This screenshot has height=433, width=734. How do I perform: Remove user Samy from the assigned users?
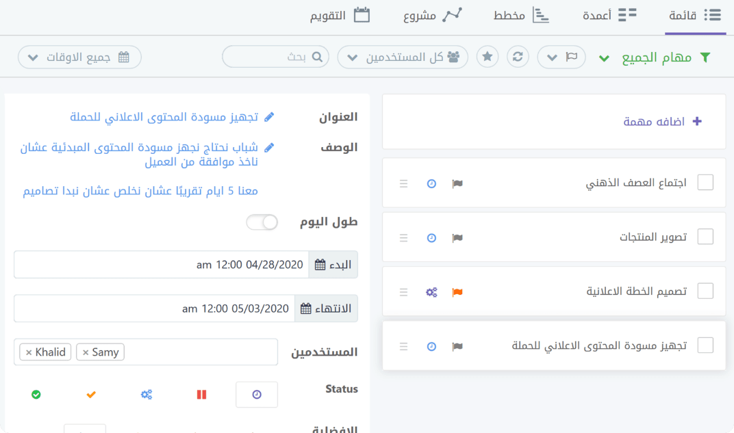[x=85, y=352]
